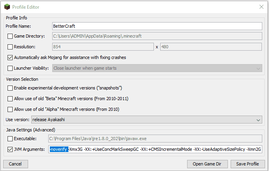The width and height of the screenshot is (269, 171).
Task: Click the resolution height field 480
Action: click(x=211, y=47)
